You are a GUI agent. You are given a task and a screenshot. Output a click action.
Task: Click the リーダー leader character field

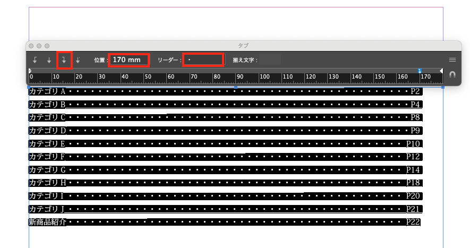pos(202,60)
